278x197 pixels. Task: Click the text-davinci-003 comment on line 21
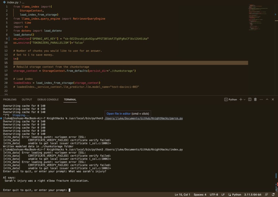[125, 87]
